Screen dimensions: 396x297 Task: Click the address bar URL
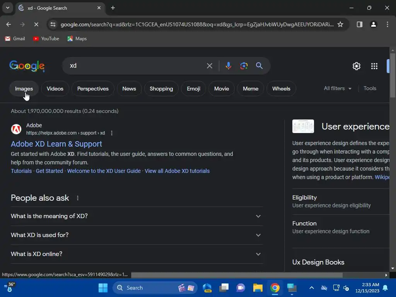click(197, 24)
